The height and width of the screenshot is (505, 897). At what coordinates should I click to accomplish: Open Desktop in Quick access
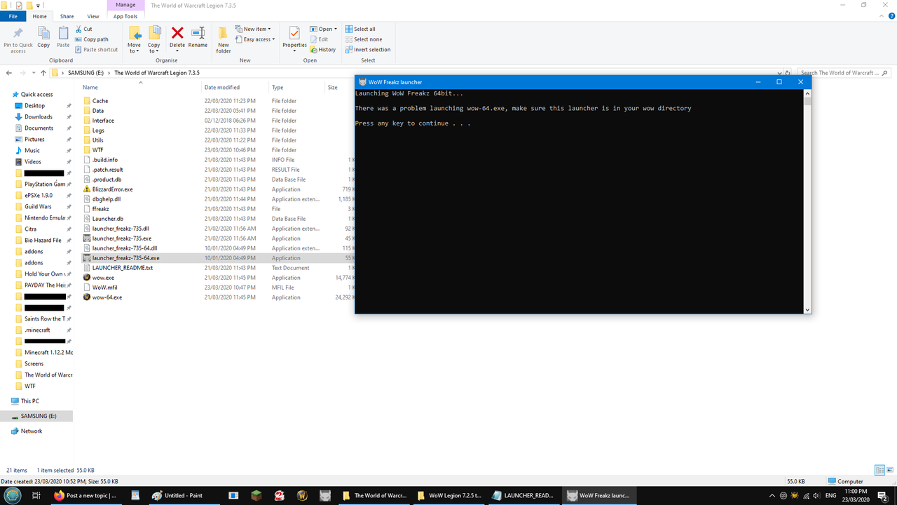pos(34,106)
